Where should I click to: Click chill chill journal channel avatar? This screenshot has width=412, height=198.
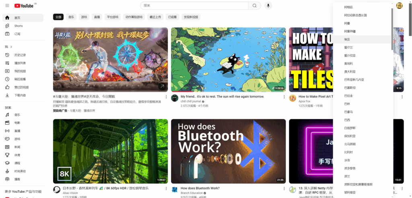(175, 98)
